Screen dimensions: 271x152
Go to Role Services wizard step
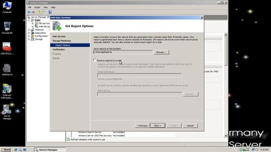59,36
